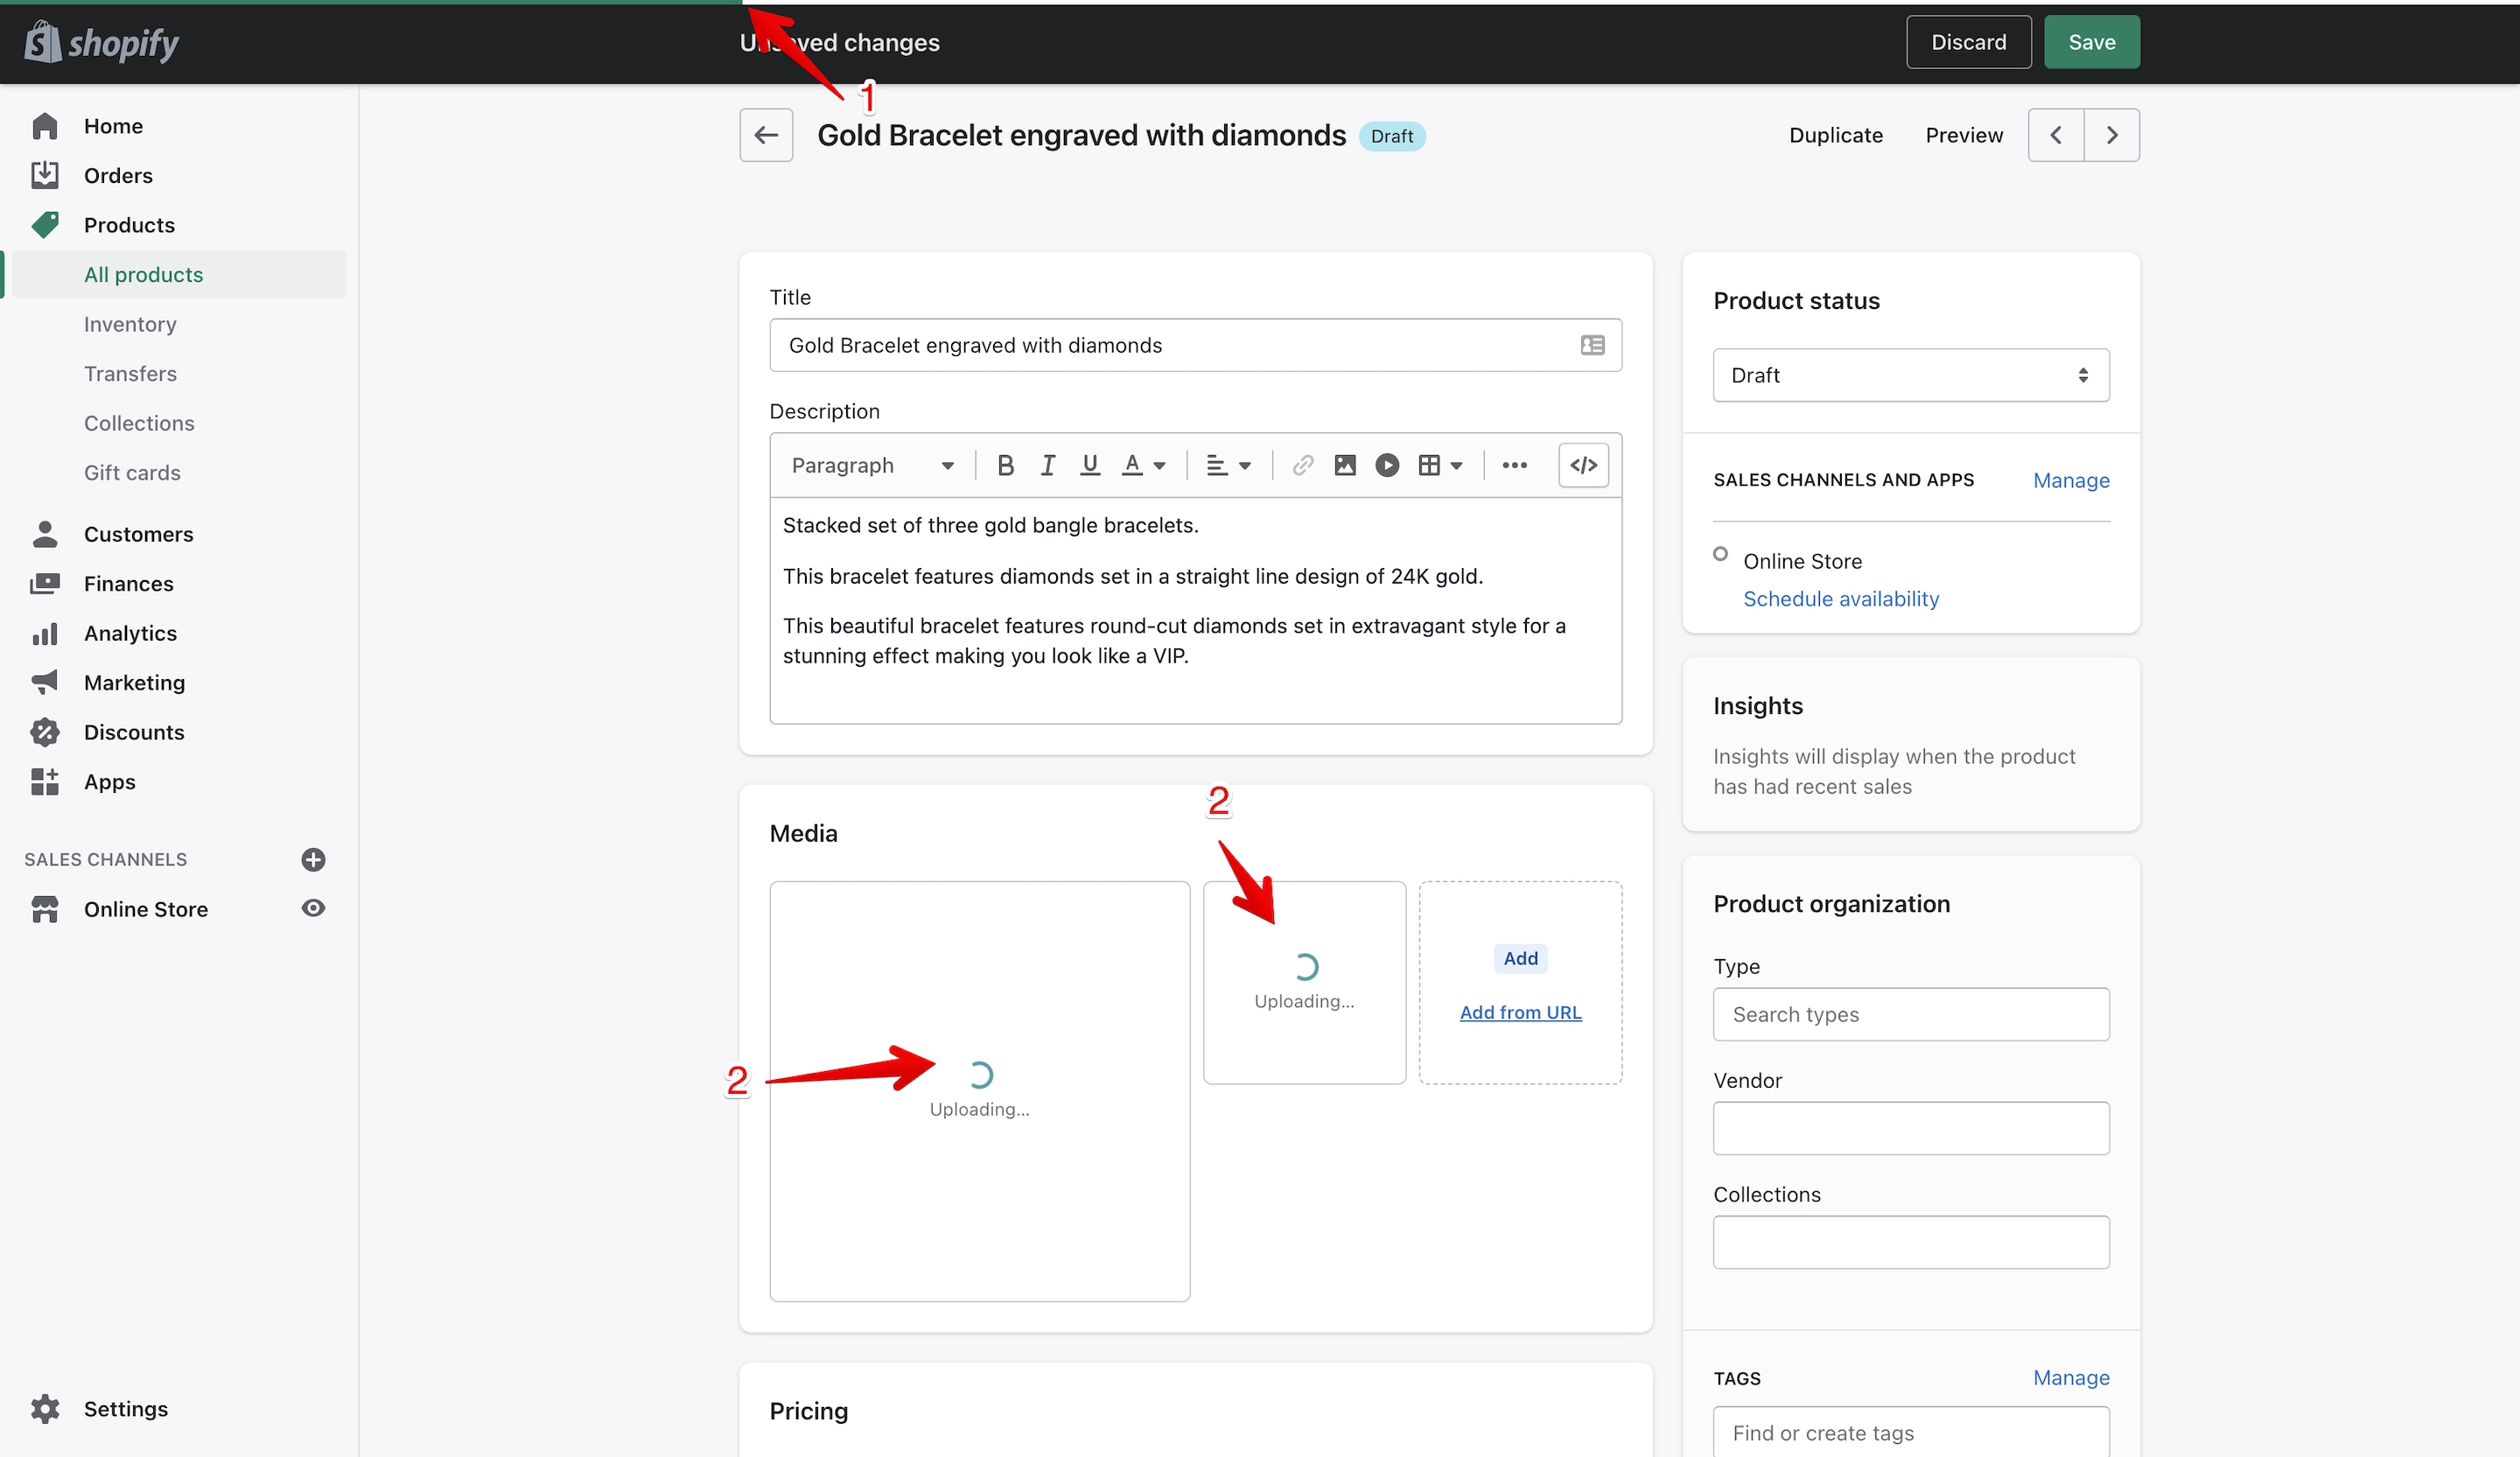Click the Shopify logo
The image size is (2520, 1457).
(102, 42)
